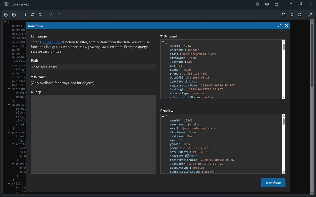
Task: Open the JSON Query link
Action: click(x=52, y=42)
